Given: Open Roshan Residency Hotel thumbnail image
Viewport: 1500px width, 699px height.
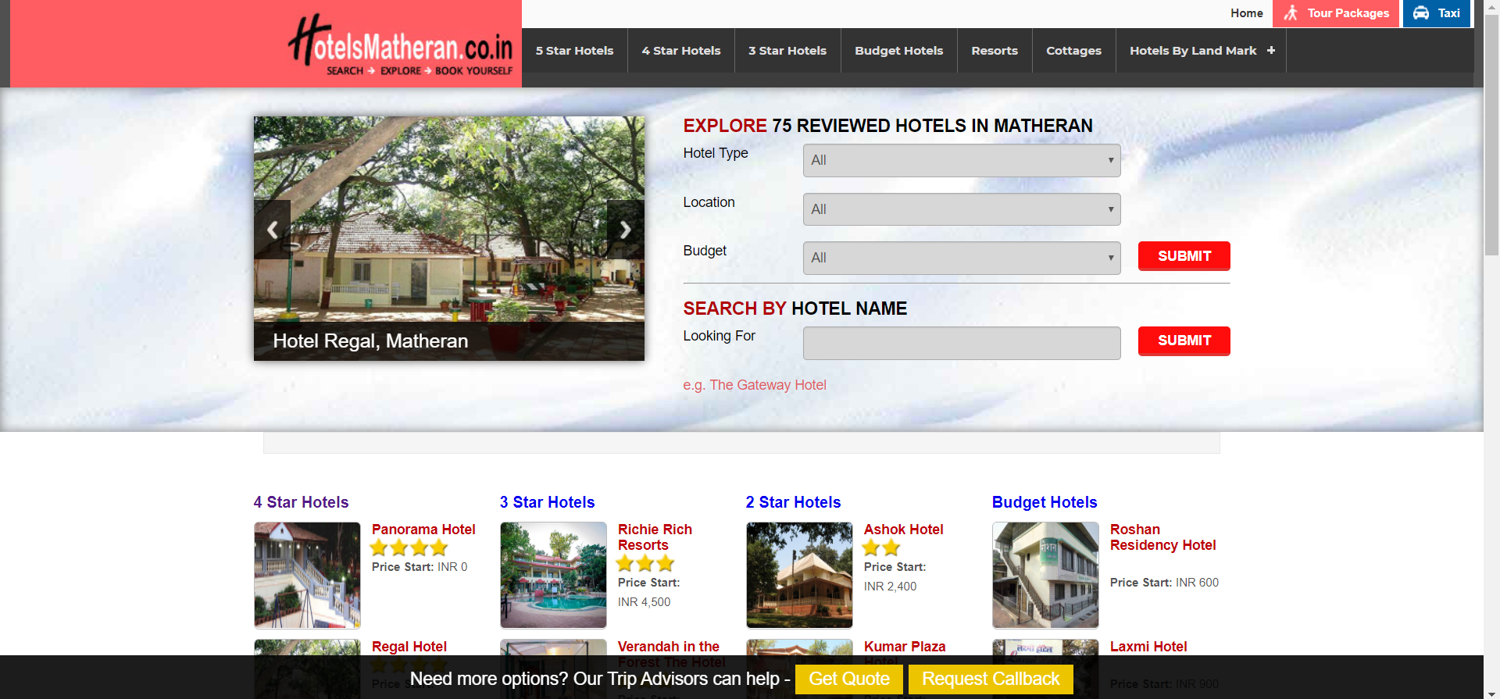Looking at the screenshot, I should (x=1045, y=575).
